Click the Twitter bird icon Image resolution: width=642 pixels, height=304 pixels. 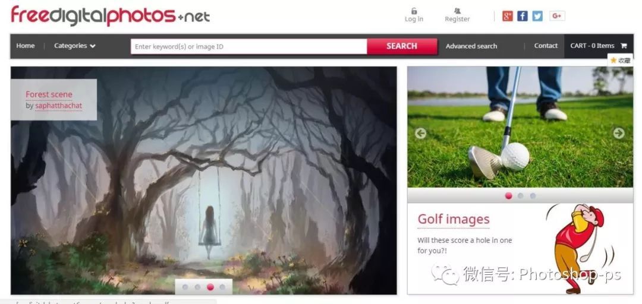click(x=537, y=16)
